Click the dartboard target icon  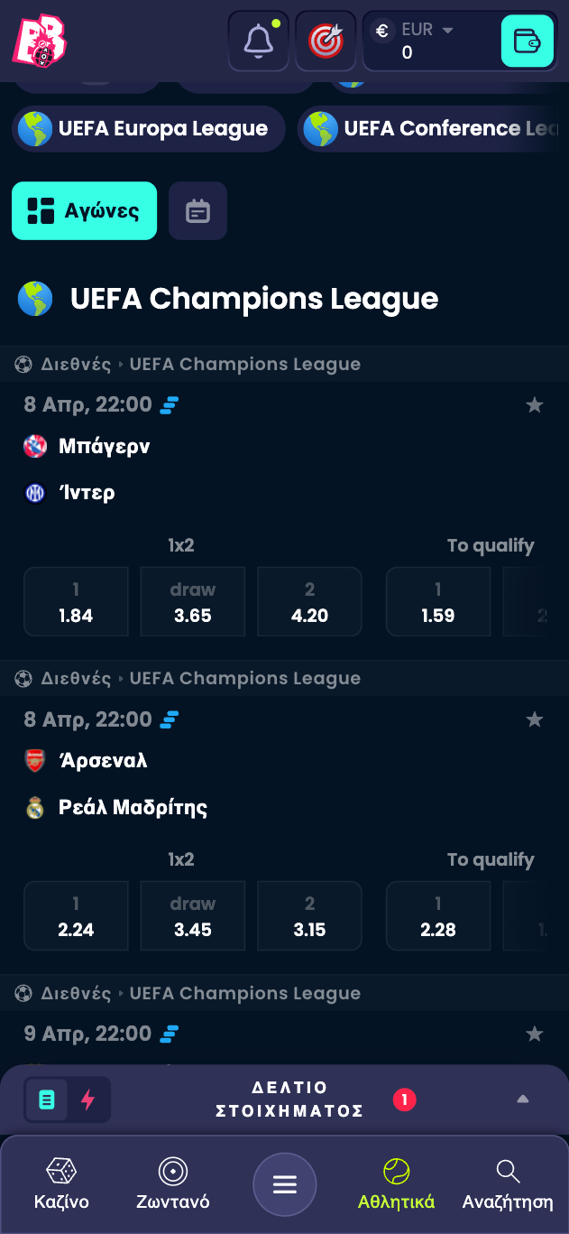point(326,41)
